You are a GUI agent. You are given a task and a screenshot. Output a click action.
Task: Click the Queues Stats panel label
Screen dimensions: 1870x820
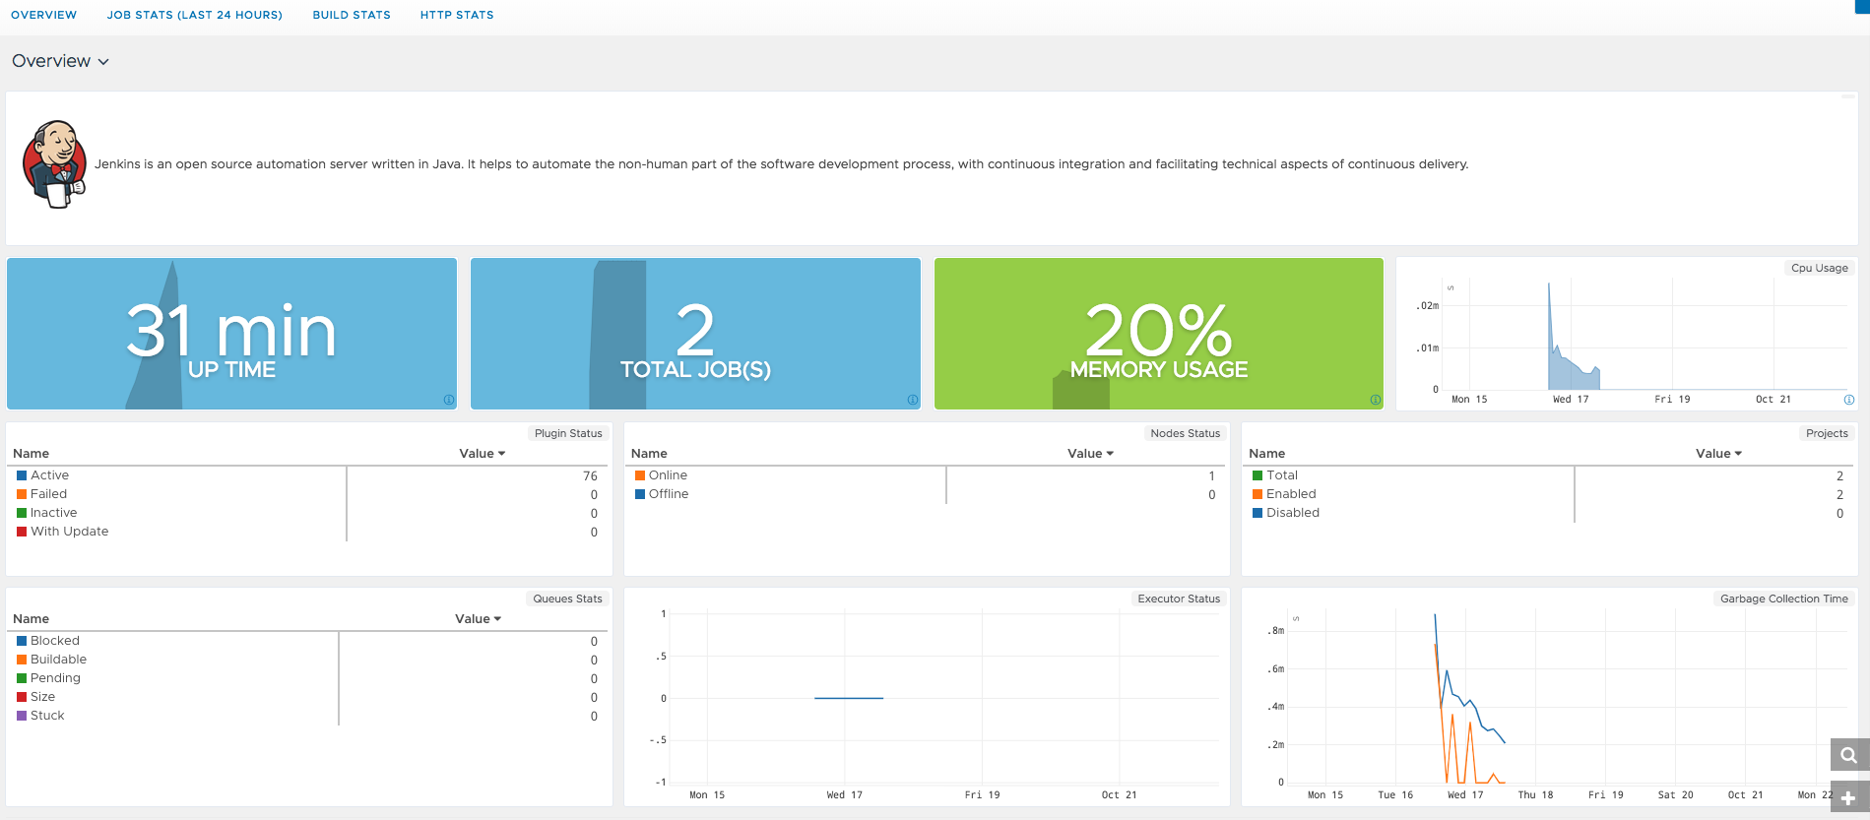(x=567, y=599)
